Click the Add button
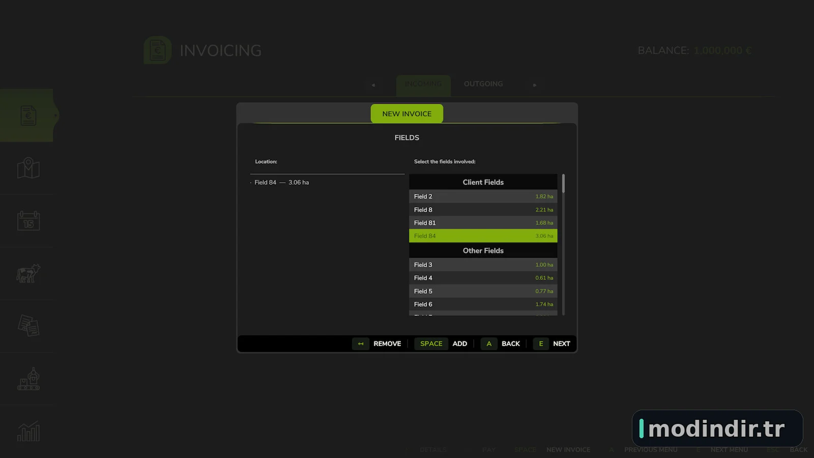814x458 pixels. [x=460, y=343]
